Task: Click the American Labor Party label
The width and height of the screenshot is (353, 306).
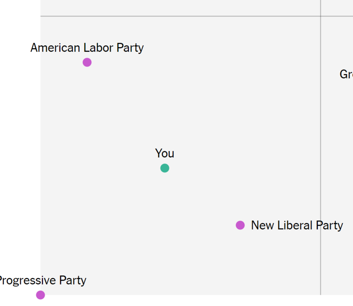Action: 87,48
